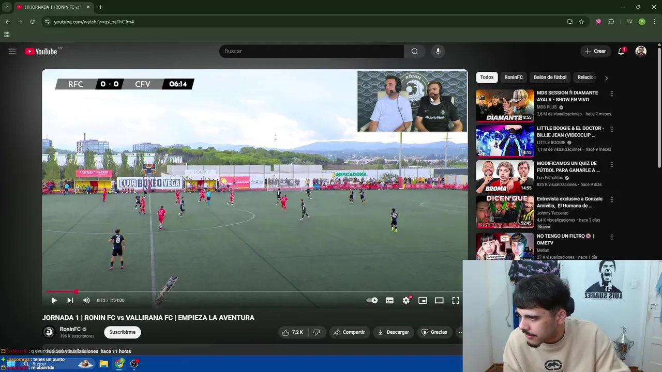Like the video with 7,2 K likes
662x372 pixels.
coord(292,332)
